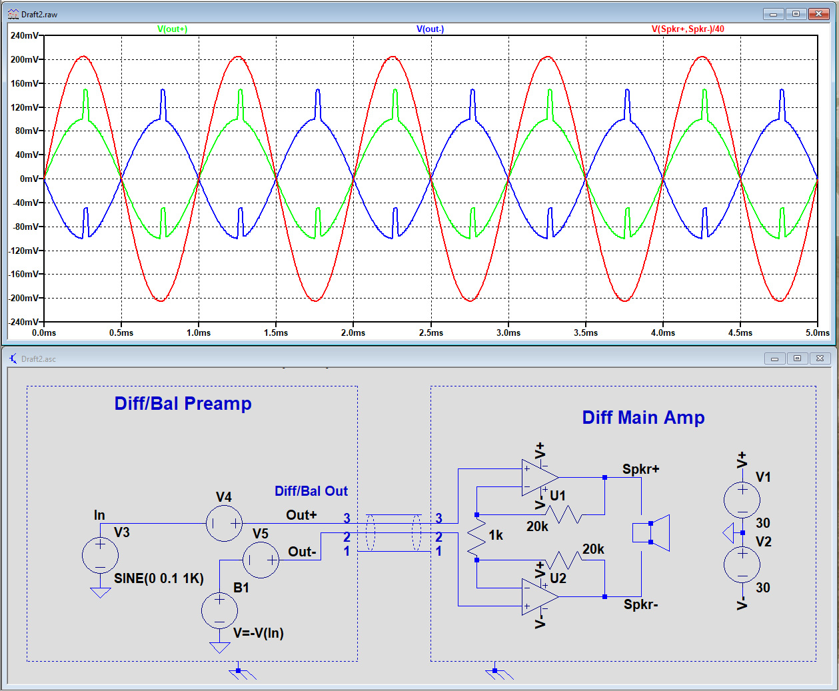Click the In net label

click(x=99, y=515)
